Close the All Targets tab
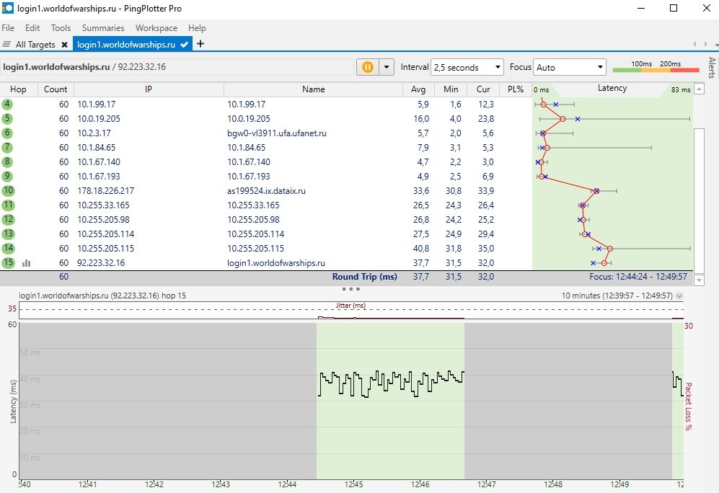The width and height of the screenshot is (719, 493). coord(65,45)
